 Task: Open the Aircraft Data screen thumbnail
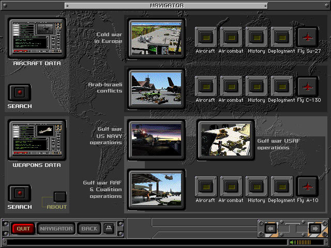click(37, 38)
